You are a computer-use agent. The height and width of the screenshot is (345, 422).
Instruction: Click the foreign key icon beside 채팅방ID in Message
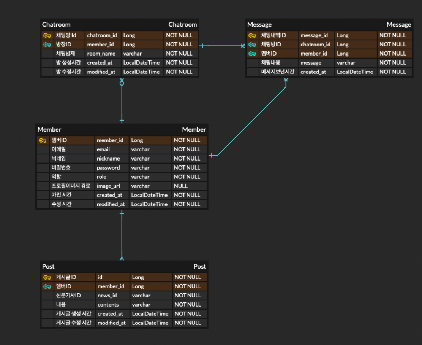pos(252,44)
